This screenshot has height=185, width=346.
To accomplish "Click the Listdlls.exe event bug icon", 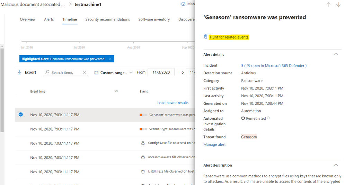I will [x=143, y=172].
